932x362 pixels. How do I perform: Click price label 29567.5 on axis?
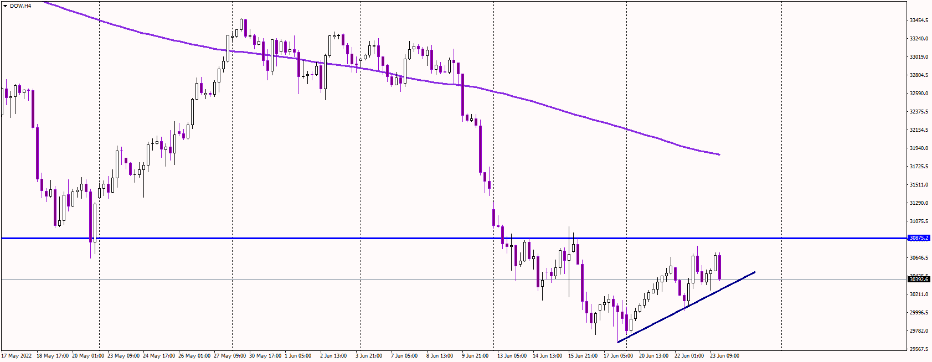[x=919, y=349]
